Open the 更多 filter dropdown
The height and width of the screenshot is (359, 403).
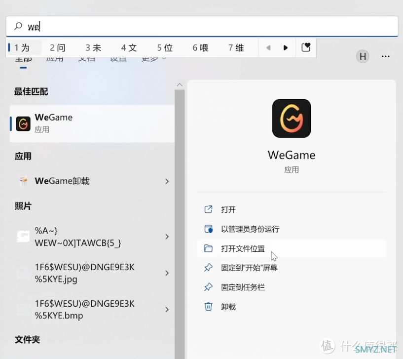tap(154, 60)
